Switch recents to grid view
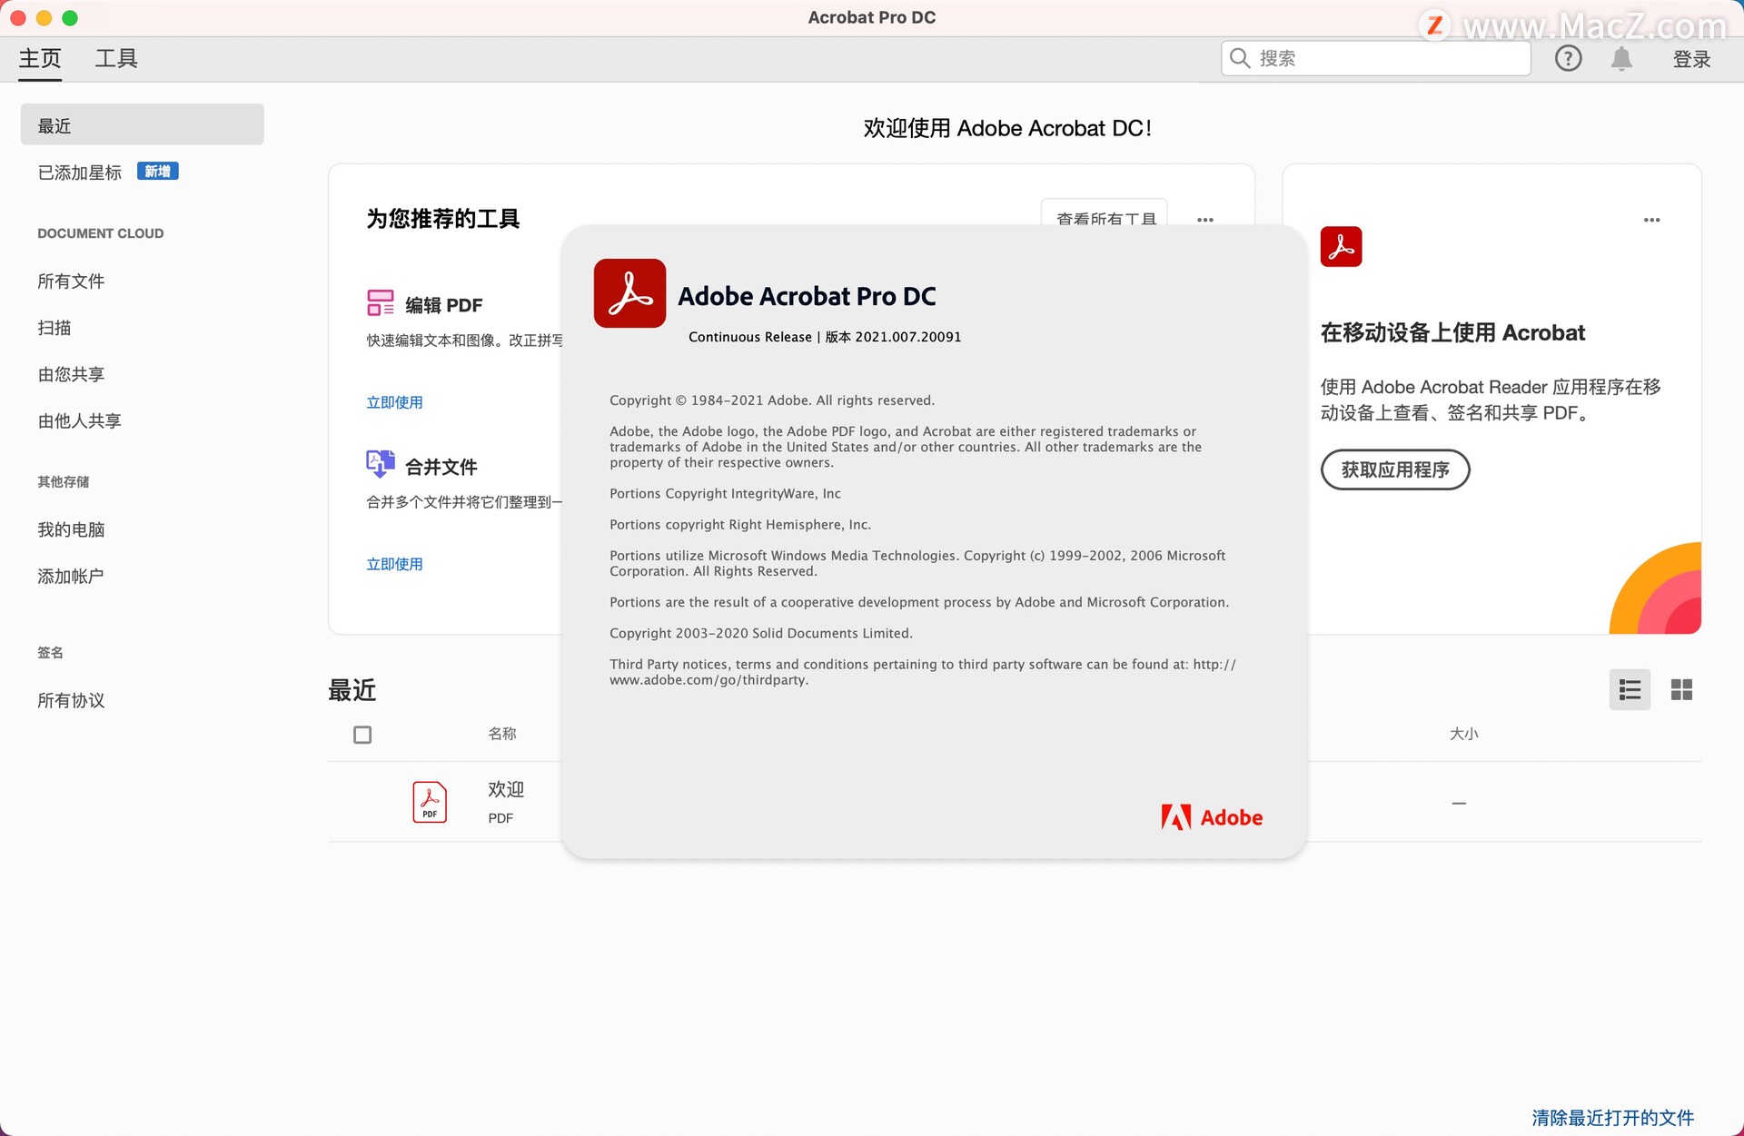This screenshot has height=1136, width=1744. [1682, 689]
